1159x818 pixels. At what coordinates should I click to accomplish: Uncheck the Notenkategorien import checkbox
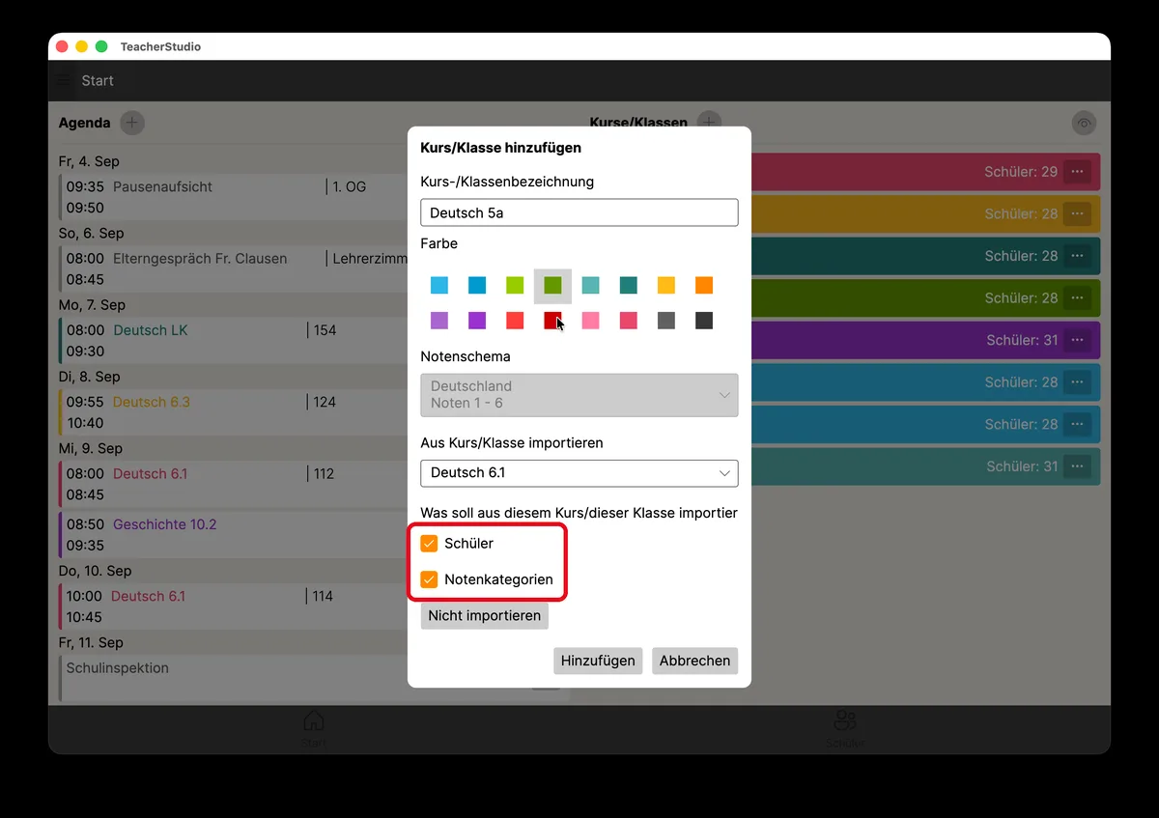tap(430, 580)
